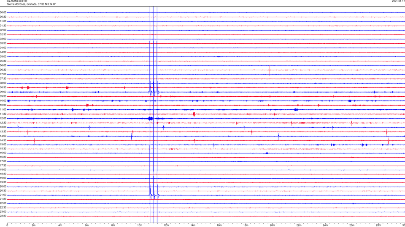
Task: Select the 06:00 time label
Action: pyautogui.click(x=3, y=66)
